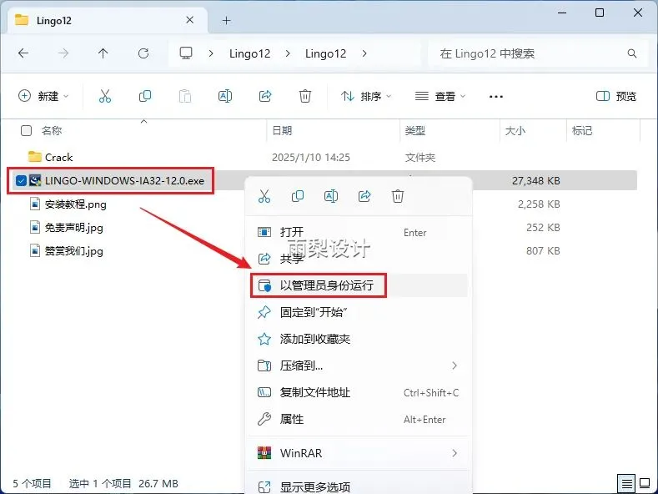Select the Crack folder name
Screen dimensions: 658x494
coord(58,157)
